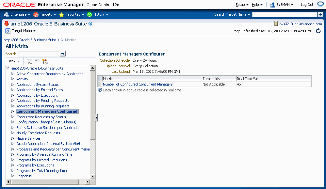Click the Favorites star icon

coord(61,15)
